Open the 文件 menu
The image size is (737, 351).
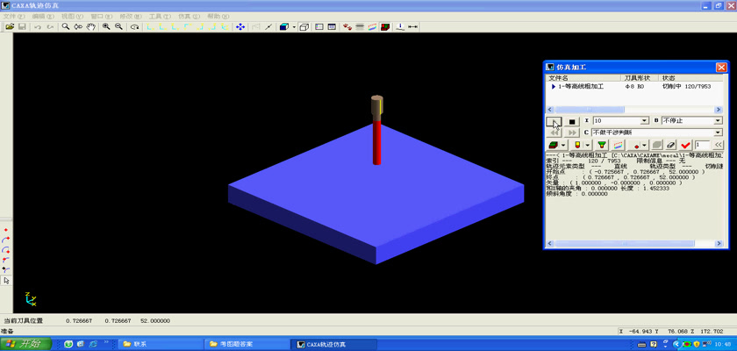coord(14,16)
